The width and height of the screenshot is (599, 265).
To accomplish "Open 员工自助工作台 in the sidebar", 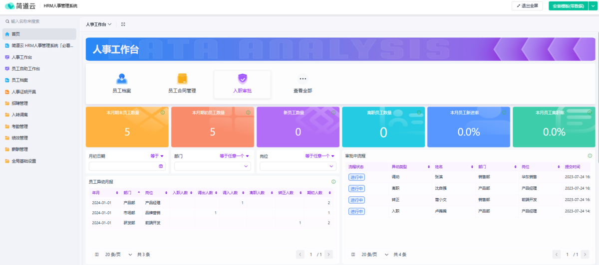I will tap(39, 69).
